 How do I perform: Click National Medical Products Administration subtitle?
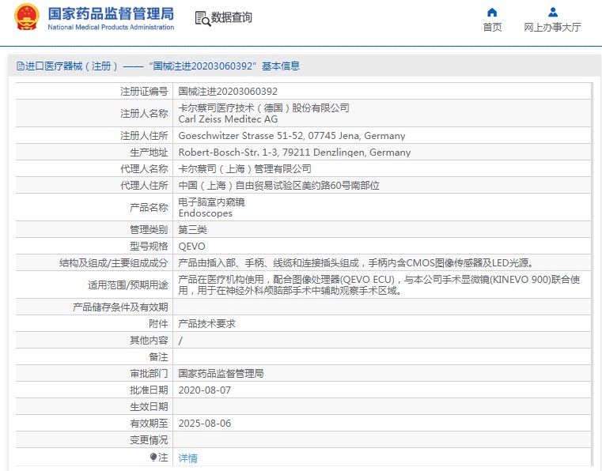[x=111, y=27]
